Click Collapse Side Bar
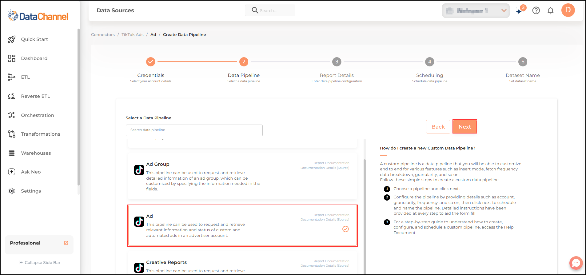 39,263
